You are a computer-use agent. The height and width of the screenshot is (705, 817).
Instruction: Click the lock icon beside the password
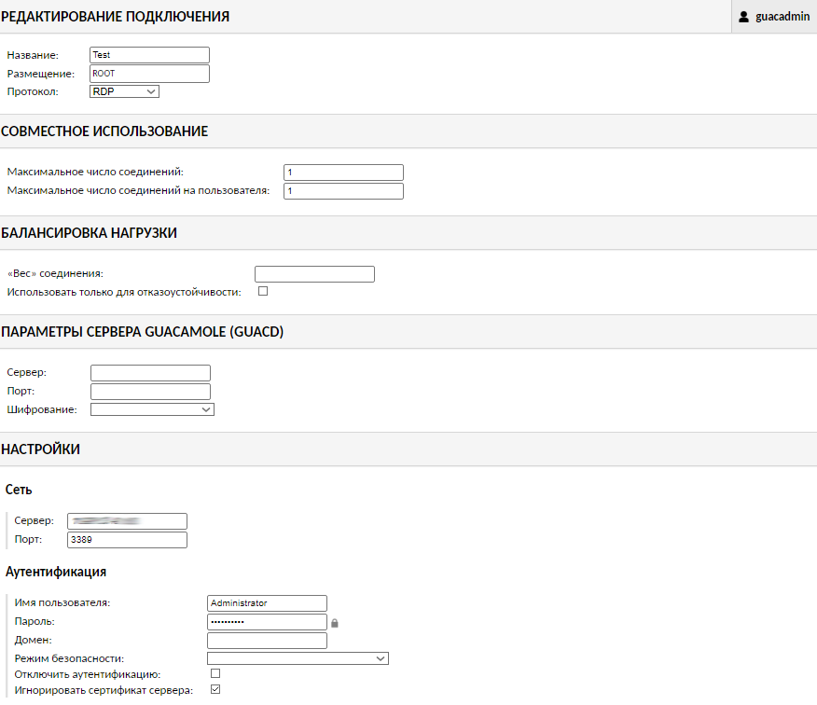click(x=335, y=622)
